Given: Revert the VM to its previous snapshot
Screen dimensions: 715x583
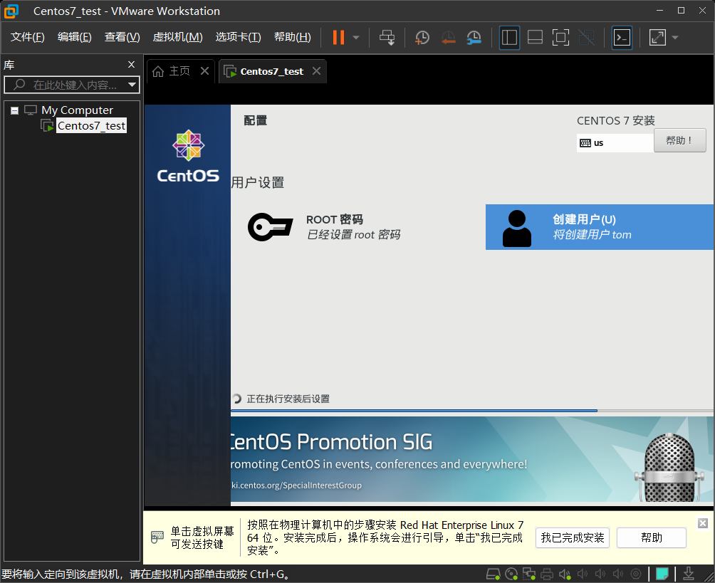Looking at the screenshot, I should point(448,38).
